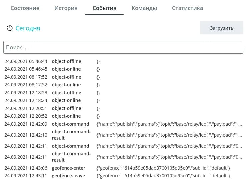
Task: Click the 08:17:52 object-offline event
Action: 66,77
